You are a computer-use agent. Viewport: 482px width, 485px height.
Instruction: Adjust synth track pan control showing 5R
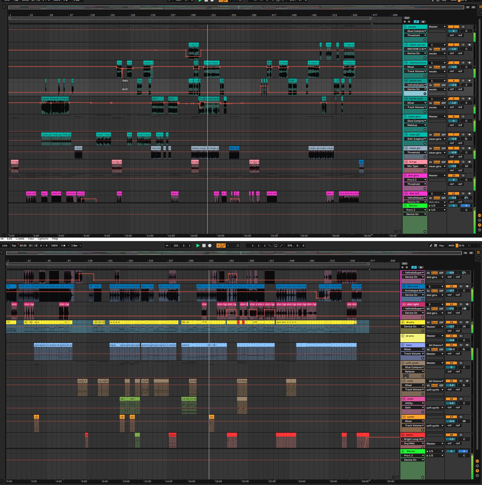[x=464, y=421]
